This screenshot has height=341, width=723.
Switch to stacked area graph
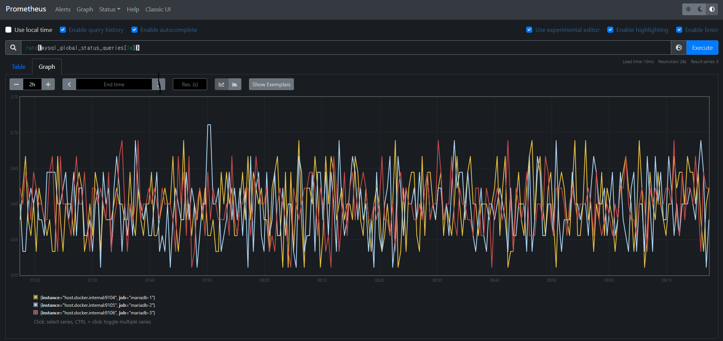pyautogui.click(x=235, y=84)
